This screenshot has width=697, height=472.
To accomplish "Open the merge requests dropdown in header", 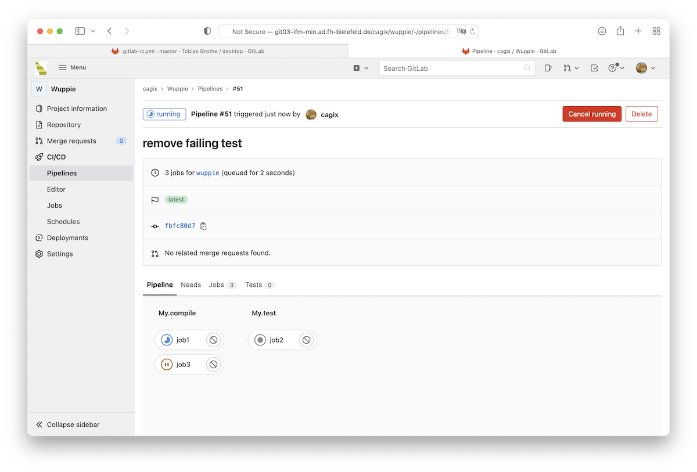I will click(570, 68).
